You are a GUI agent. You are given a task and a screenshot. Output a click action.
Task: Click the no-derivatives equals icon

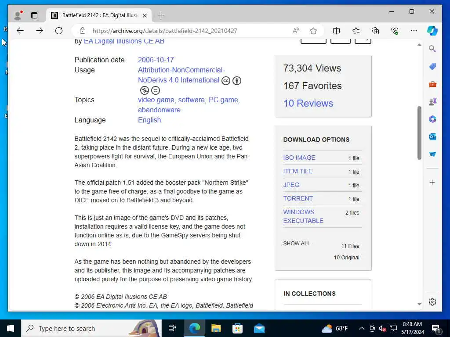coord(156,90)
